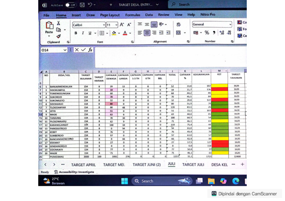
Task: Apply the red Font Color
Action: tap(125, 33)
